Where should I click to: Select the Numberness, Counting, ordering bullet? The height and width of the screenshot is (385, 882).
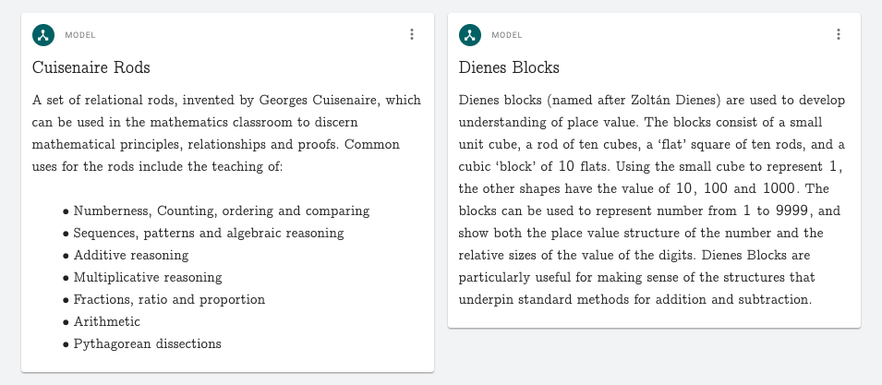pyautogui.click(x=222, y=211)
